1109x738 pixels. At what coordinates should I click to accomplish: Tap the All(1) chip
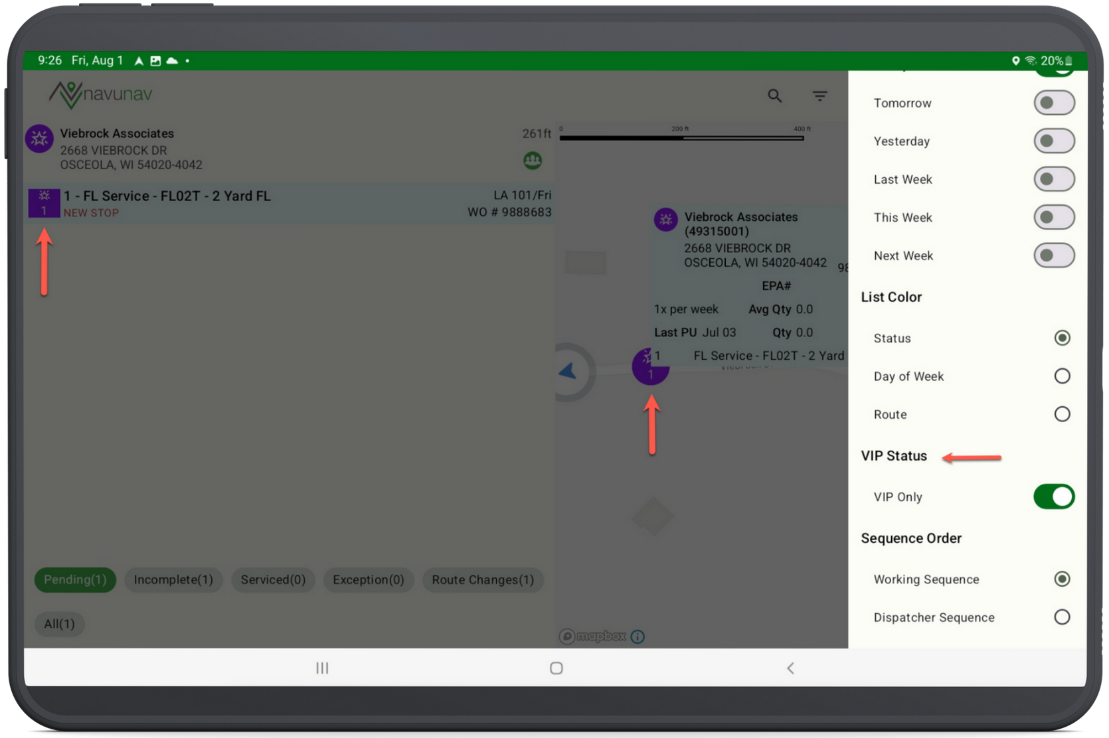pyautogui.click(x=59, y=624)
